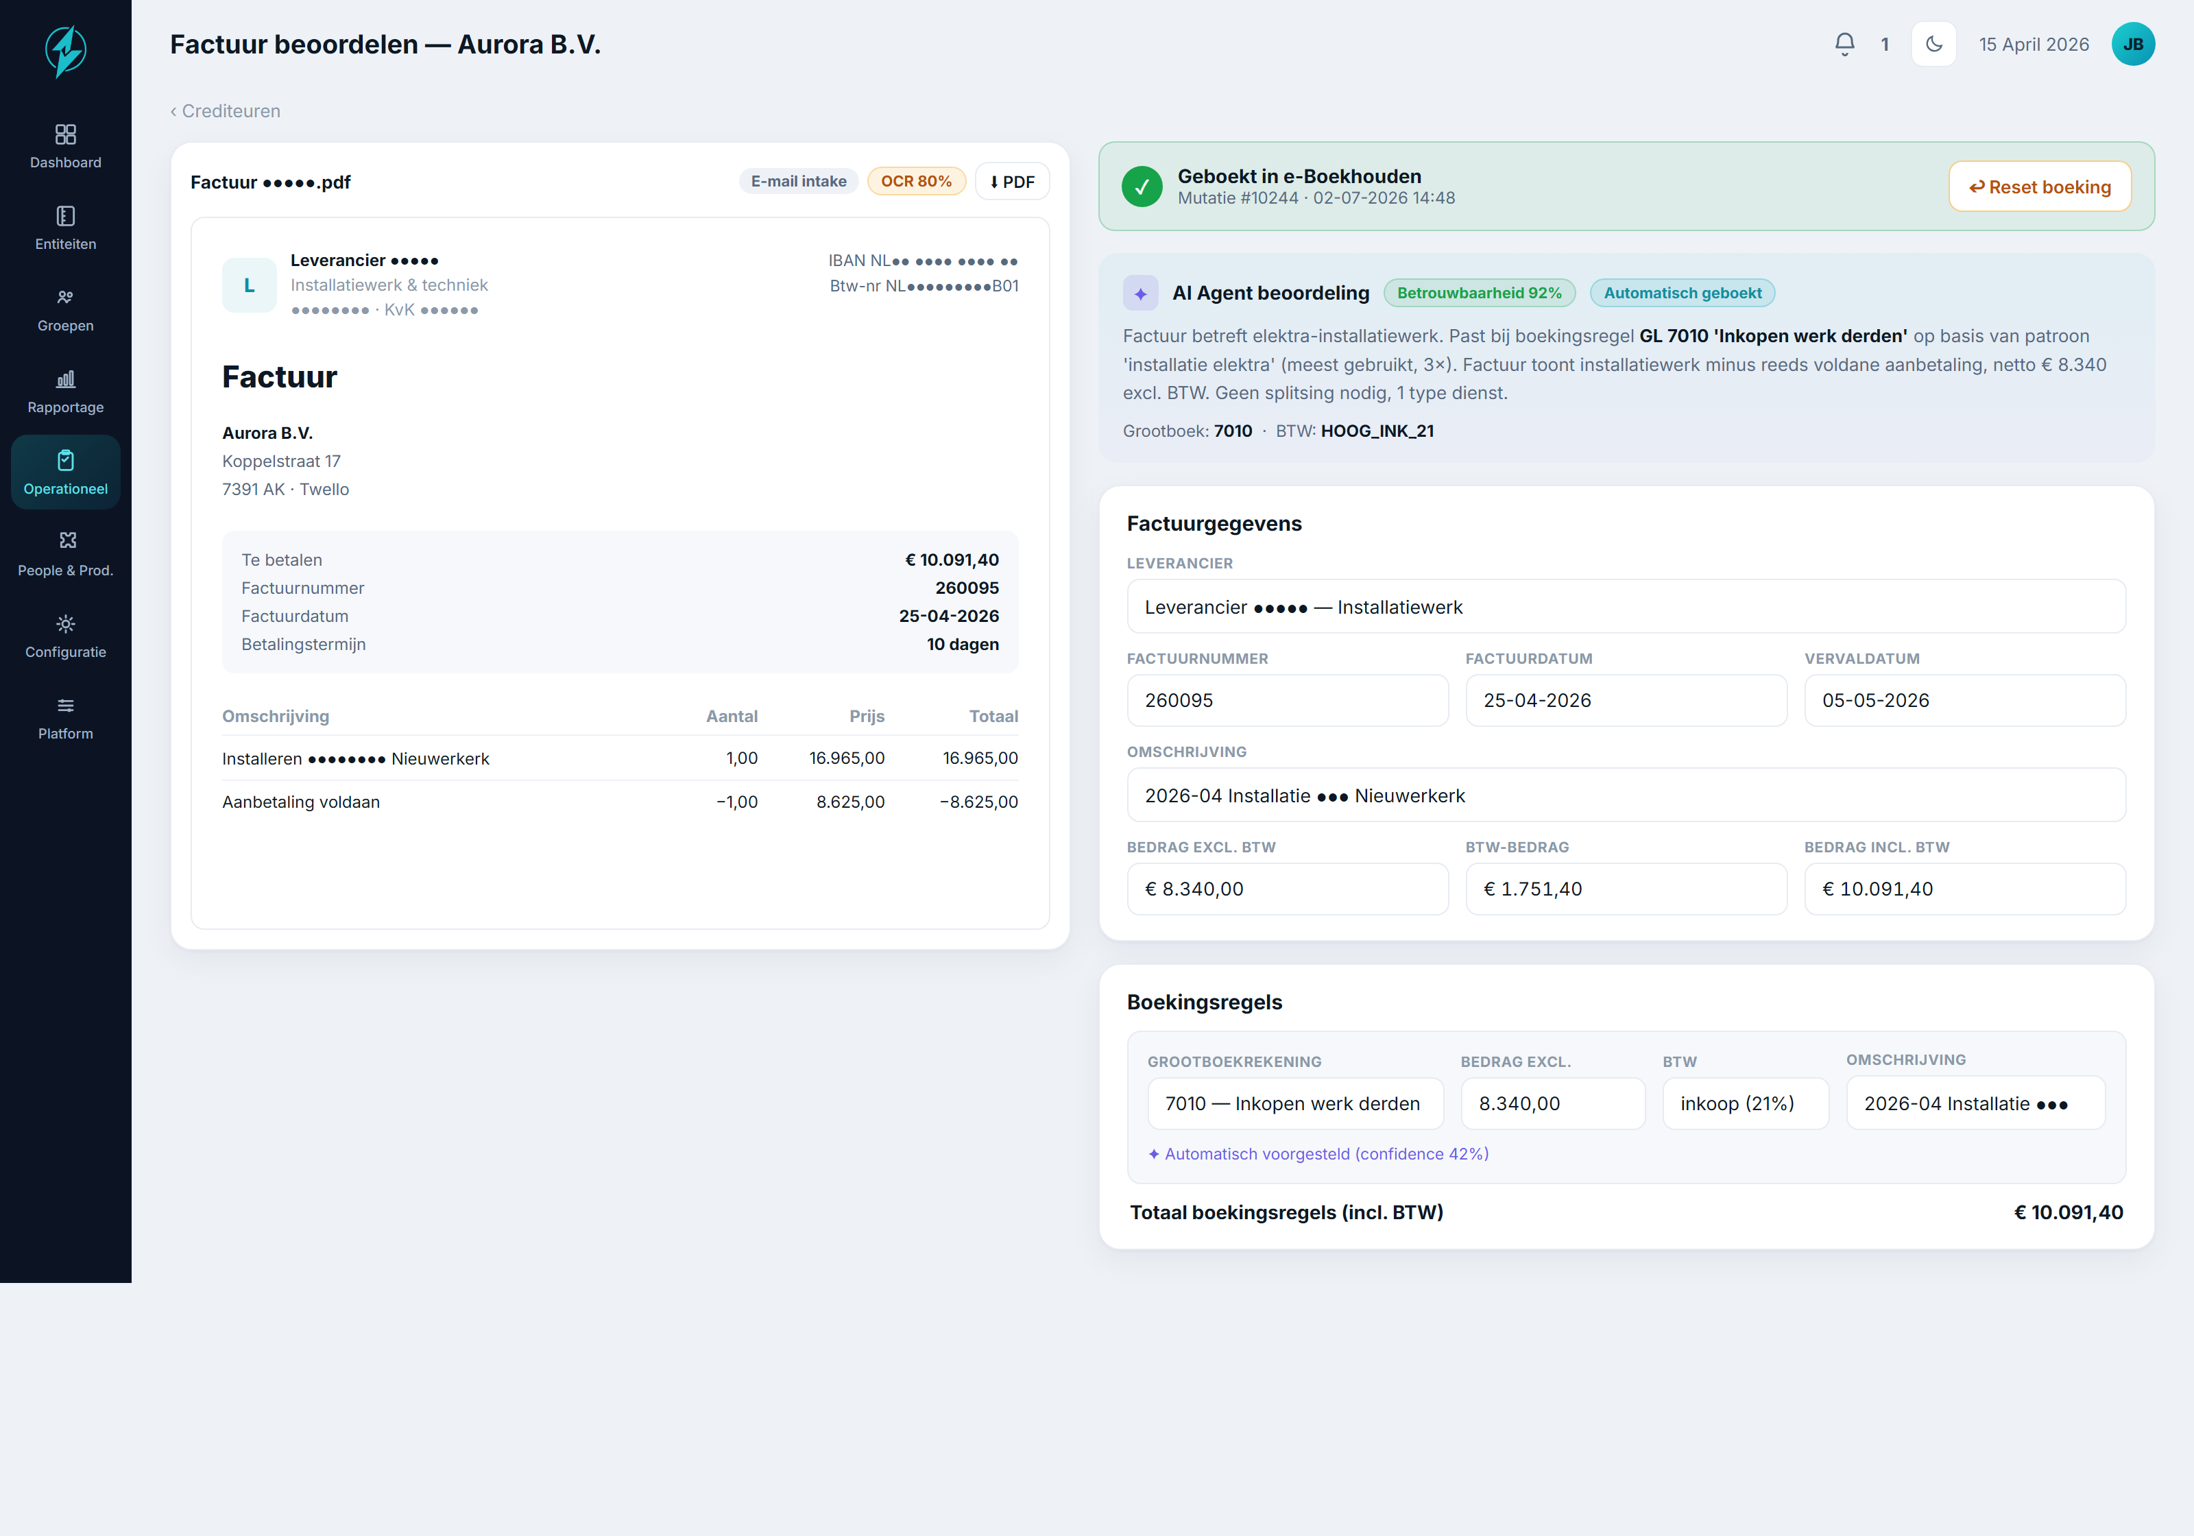Open the JB user avatar menu

click(x=2133, y=44)
